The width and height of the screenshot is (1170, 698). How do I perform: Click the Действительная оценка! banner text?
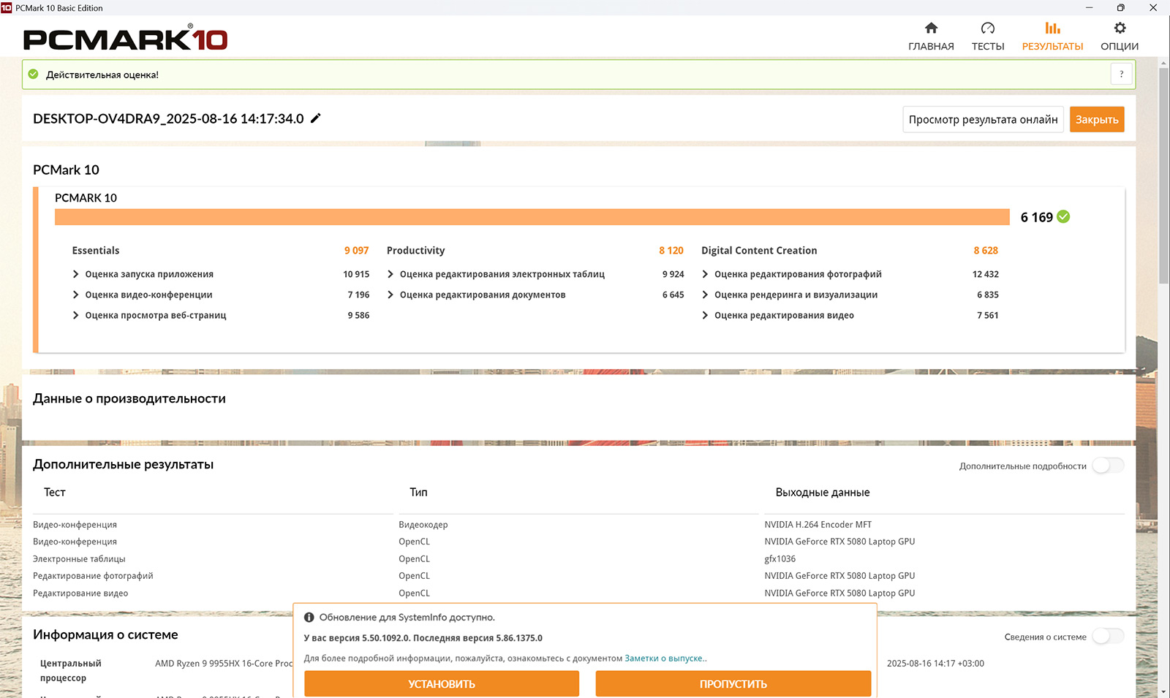(x=102, y=75)
